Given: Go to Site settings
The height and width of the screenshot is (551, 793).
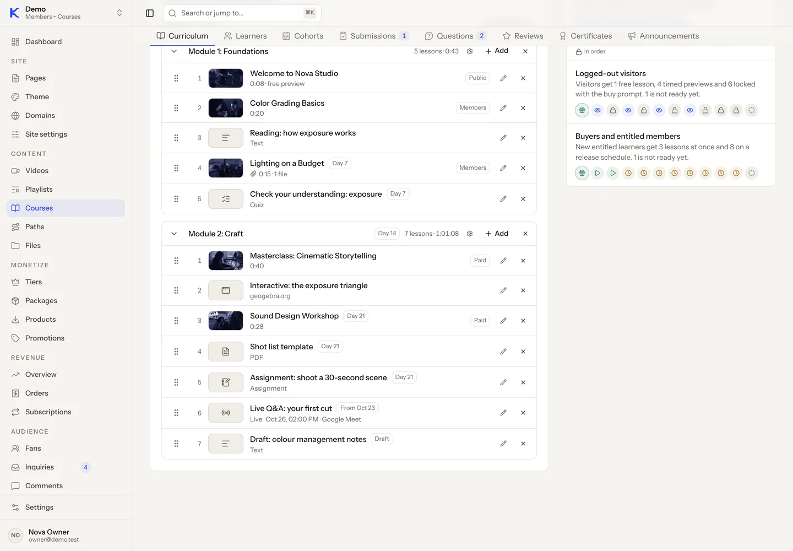Looking at the screenshot, I should [66, 134].
